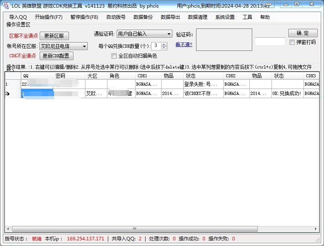The width and height of the screenshot is (324, 246).
Task: Click the CDK quantity number field
Action: [x=156, y=46]
